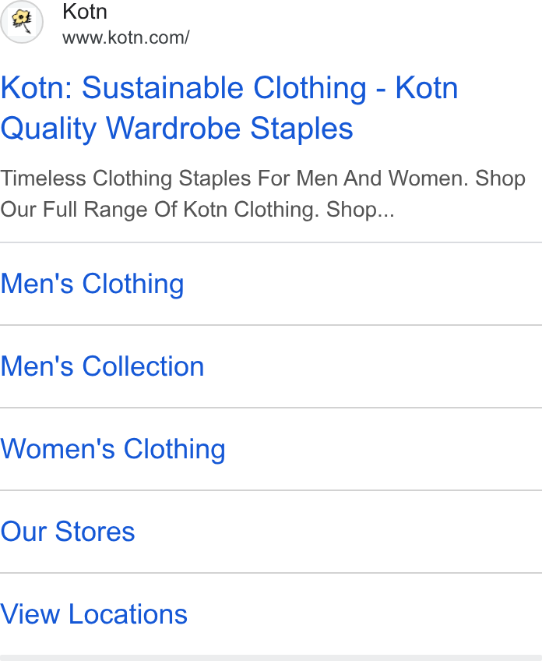Go to the Women's Clothing page
Image resolution: width=542 pixels, height=661 pixels.
(113, 449)
